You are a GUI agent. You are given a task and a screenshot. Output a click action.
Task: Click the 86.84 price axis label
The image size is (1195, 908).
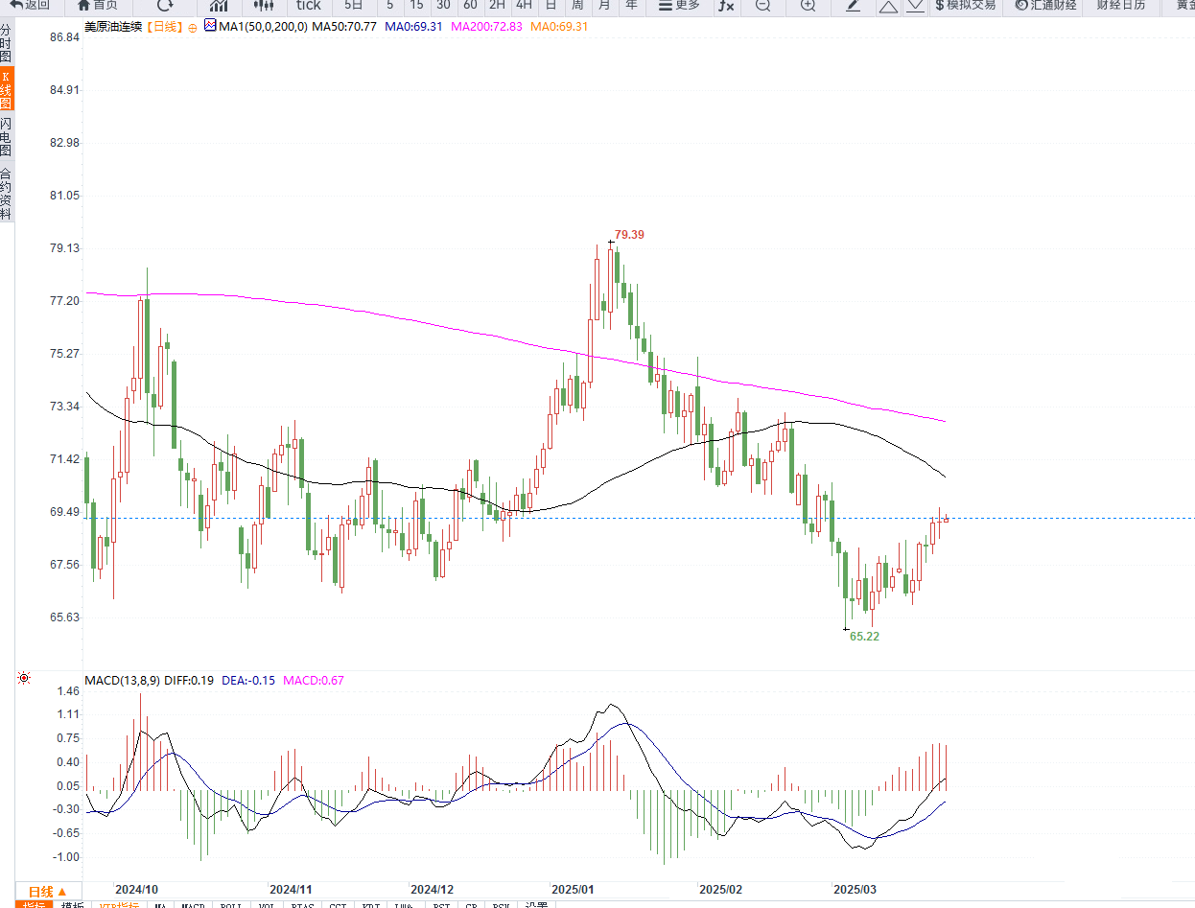[x=63, y=37]
